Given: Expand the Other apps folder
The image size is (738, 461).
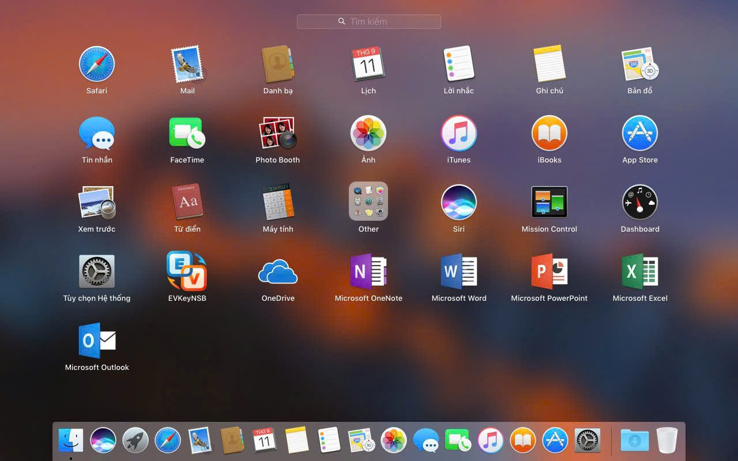Looking at the screenshot, I should click(x=368, y=202).
